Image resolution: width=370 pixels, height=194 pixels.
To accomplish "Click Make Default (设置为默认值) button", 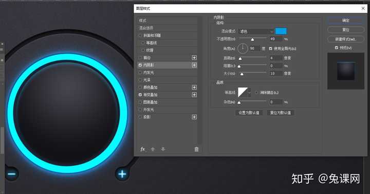I will point(249,113).
